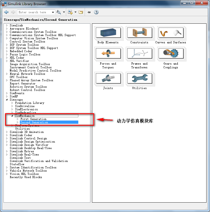The image size is (210, 212).
Task: Open the search options dropdown arrow
Action: point(64,12)
